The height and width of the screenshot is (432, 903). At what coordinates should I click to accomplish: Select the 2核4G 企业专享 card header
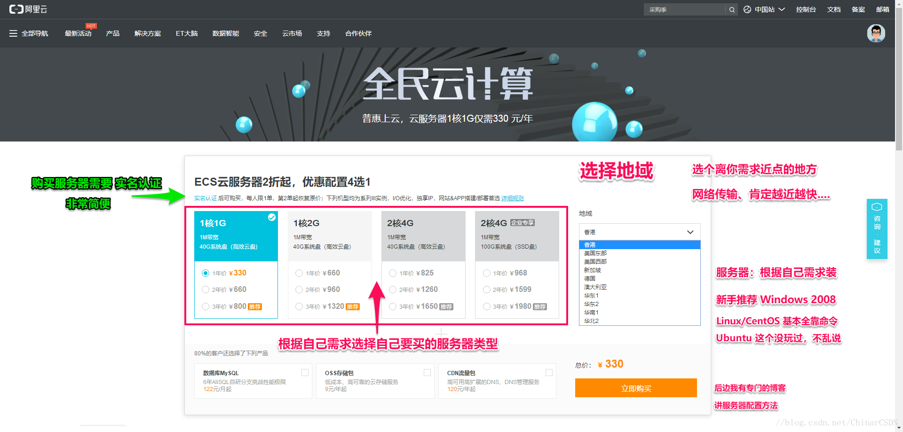517,236
